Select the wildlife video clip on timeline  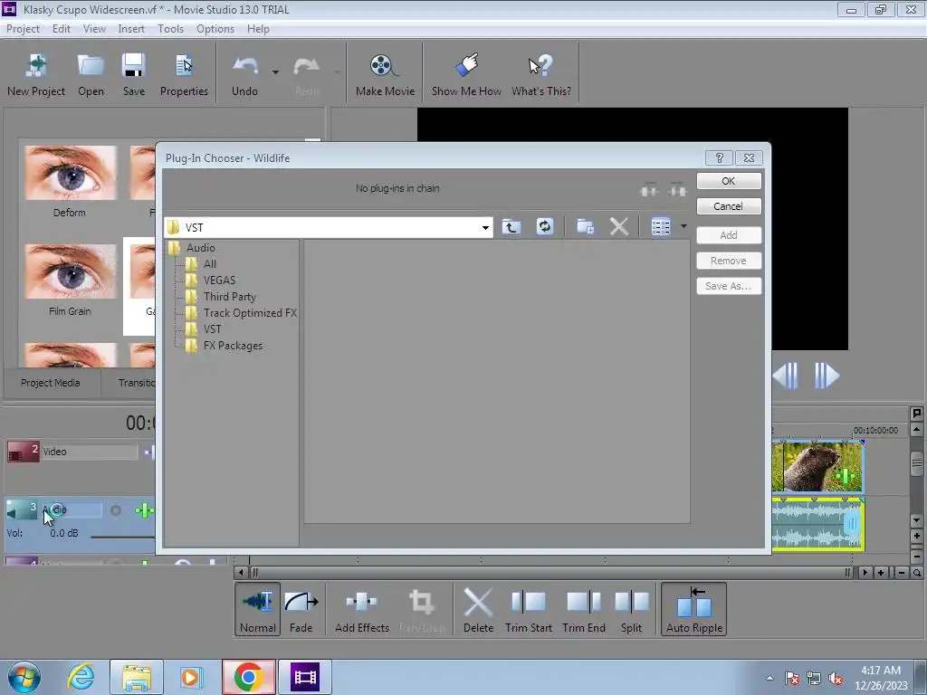point(817,466)
